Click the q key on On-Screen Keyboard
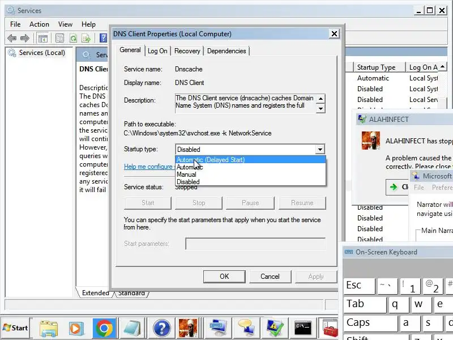Viewport: 453px width, 340px height. click(x=399, y=304)
